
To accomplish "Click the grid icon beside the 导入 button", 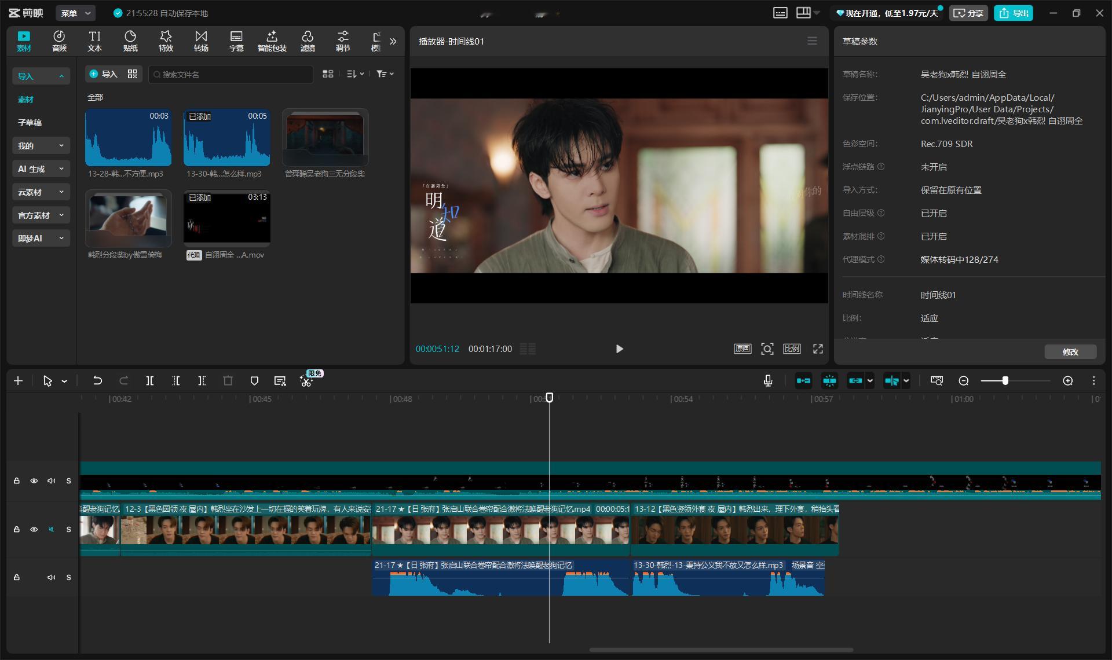I will pyautogui.click(x=133, y=74).
